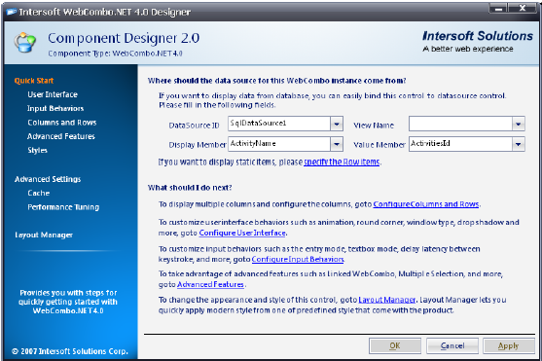Follow the 'Layout Manager' hyperlink in the text
Image resolution: width=542 pixels, height=361 pixels.
tap(387, 300)
